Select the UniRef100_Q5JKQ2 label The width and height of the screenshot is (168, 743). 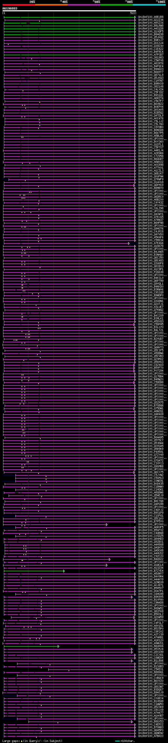click(x=150, y=37)
